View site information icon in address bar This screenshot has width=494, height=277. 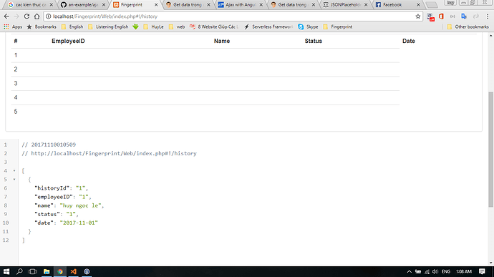[48, 16]
